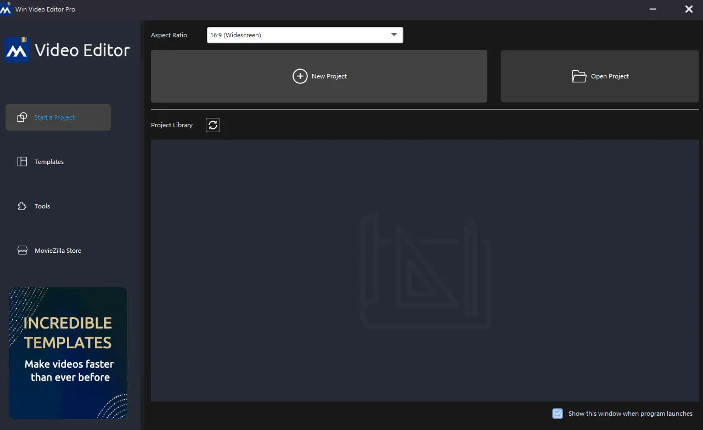Create a New Project
This screenshot has height=430, width=703.
(x=319, y=76)
